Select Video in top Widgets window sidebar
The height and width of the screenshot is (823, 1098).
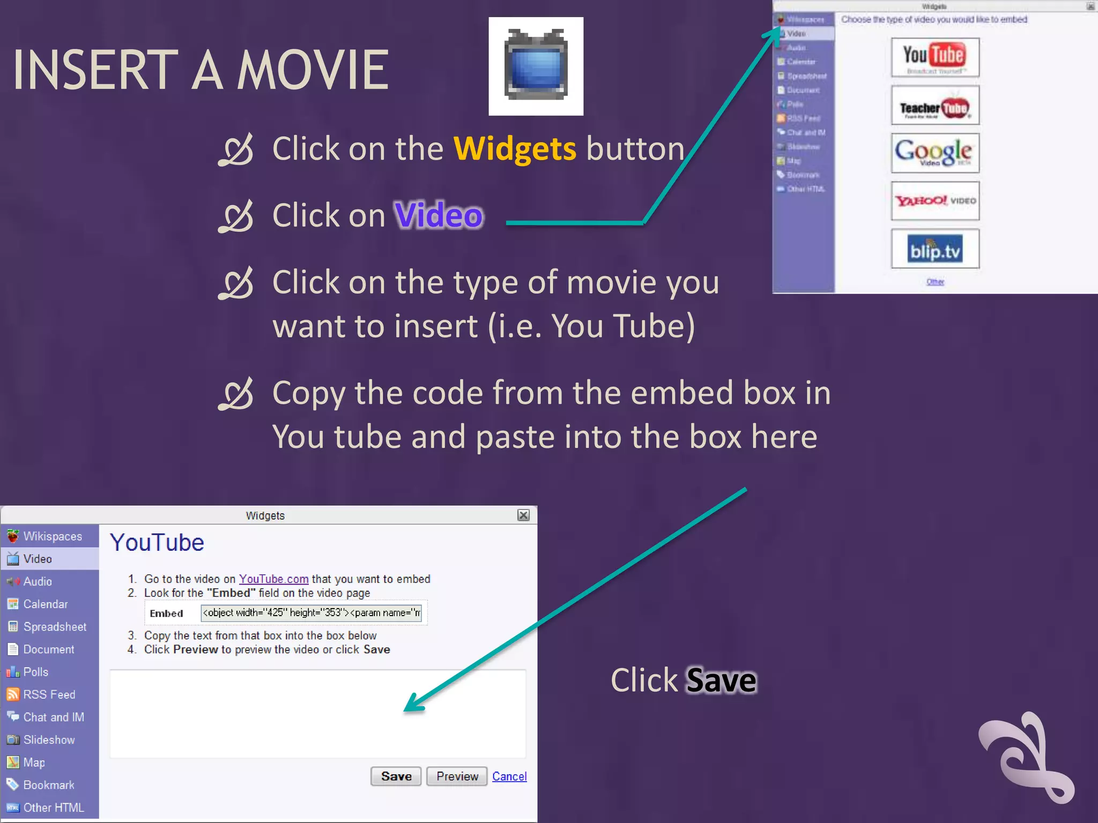(804, 33)
